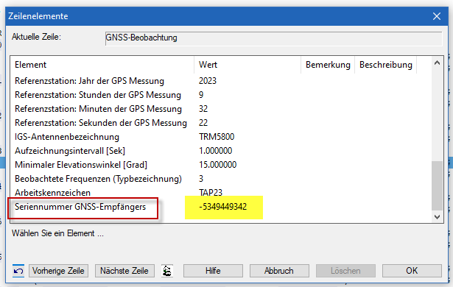Screen dimensions: 453x287
Task: Click the undo arrow icon beside Vorherige Zeile
Action: click(18, 271)
